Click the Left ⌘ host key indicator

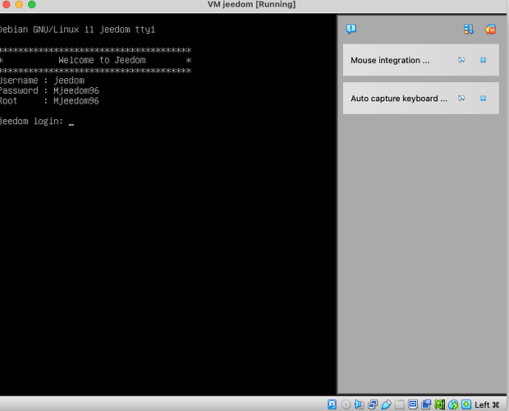[487, 404]
